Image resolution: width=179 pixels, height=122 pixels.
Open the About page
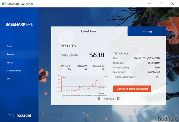click(10, 62)
